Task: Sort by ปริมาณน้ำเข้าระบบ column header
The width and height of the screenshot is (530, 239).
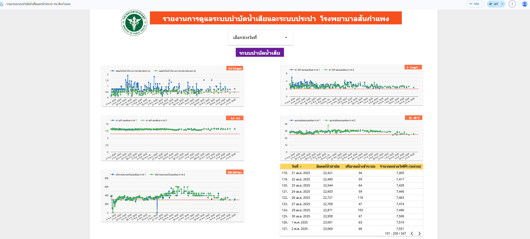Action: click(360, 166)
